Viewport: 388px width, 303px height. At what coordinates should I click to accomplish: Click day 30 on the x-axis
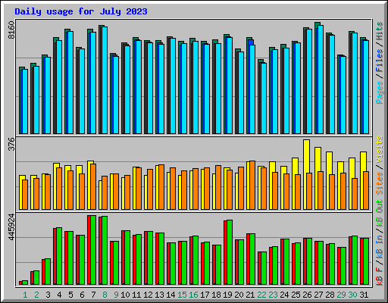click(x=352, y=295)
